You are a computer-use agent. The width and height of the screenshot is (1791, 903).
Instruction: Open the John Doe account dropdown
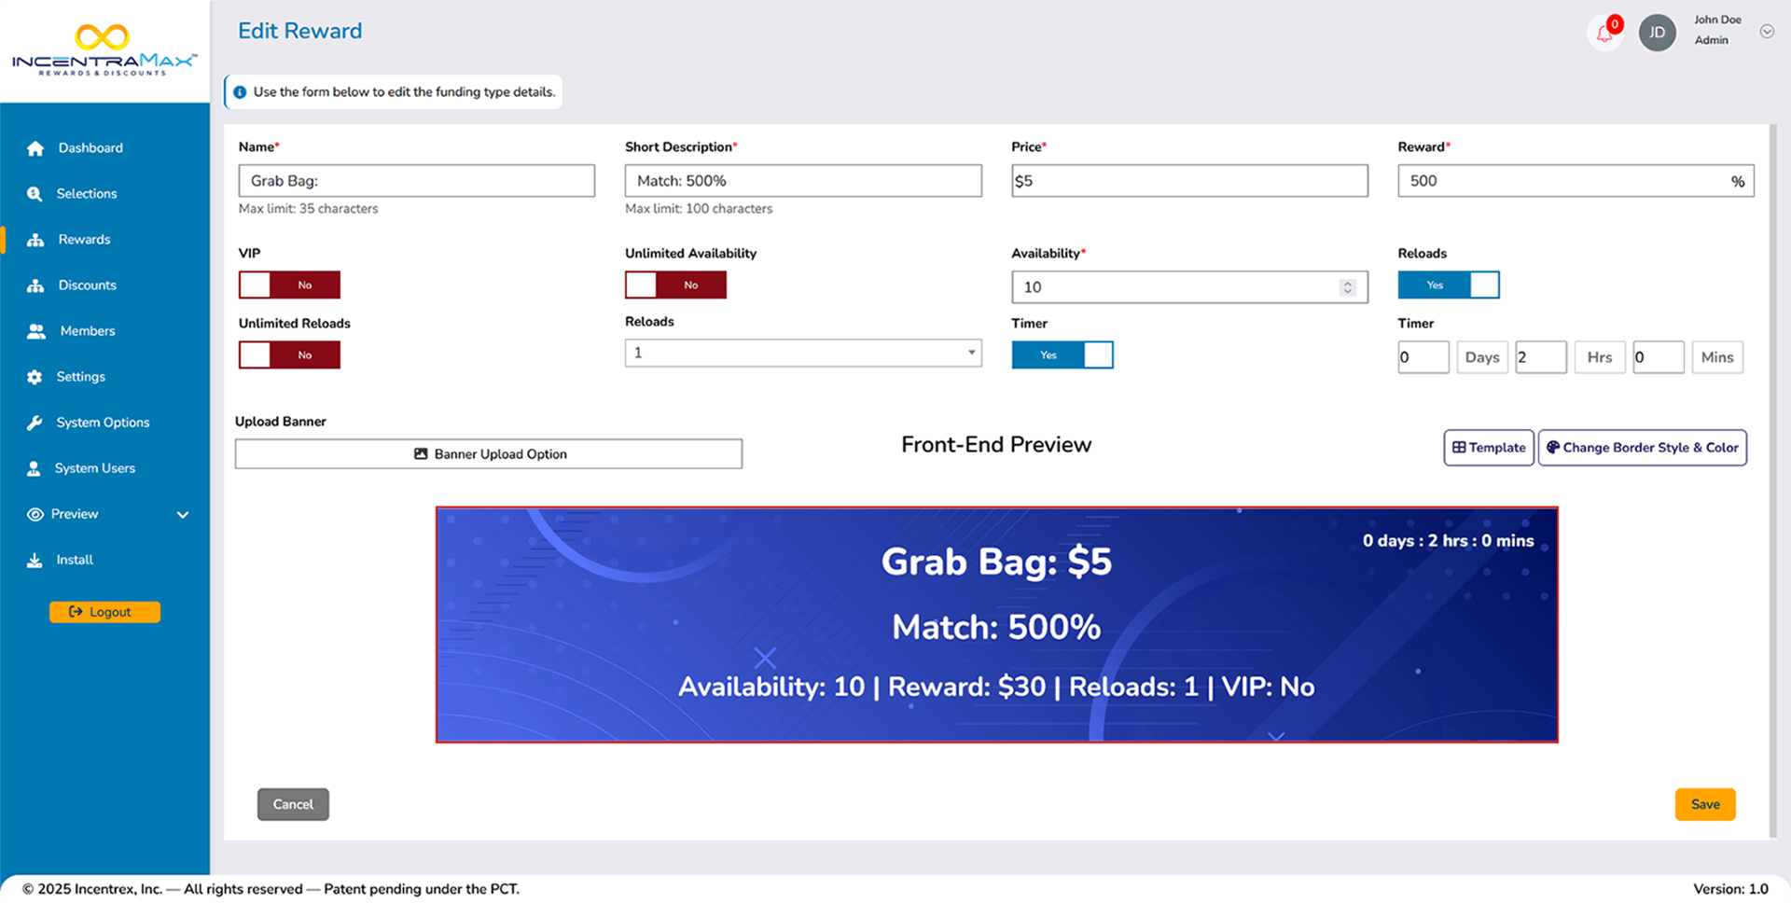pos(1766,32)
